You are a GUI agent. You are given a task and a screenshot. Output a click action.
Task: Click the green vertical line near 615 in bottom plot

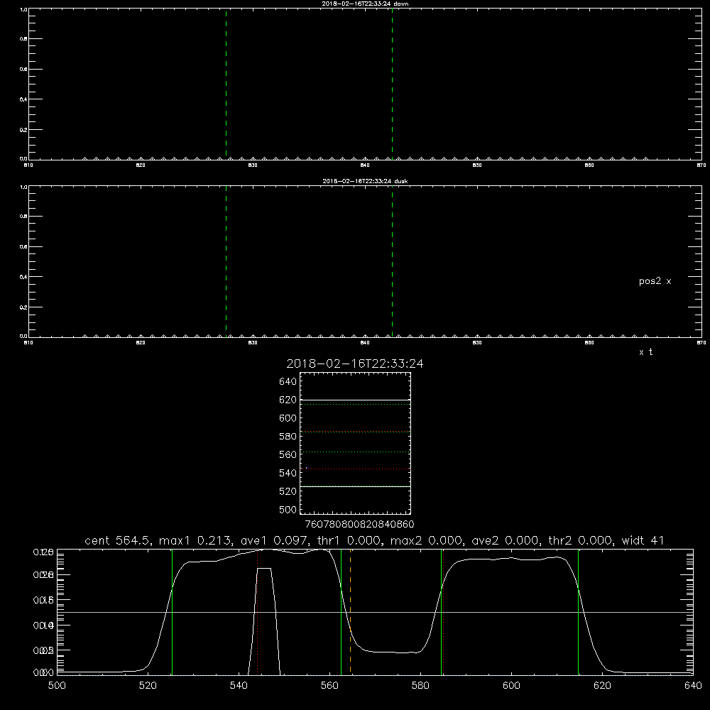tap(578, 611)
